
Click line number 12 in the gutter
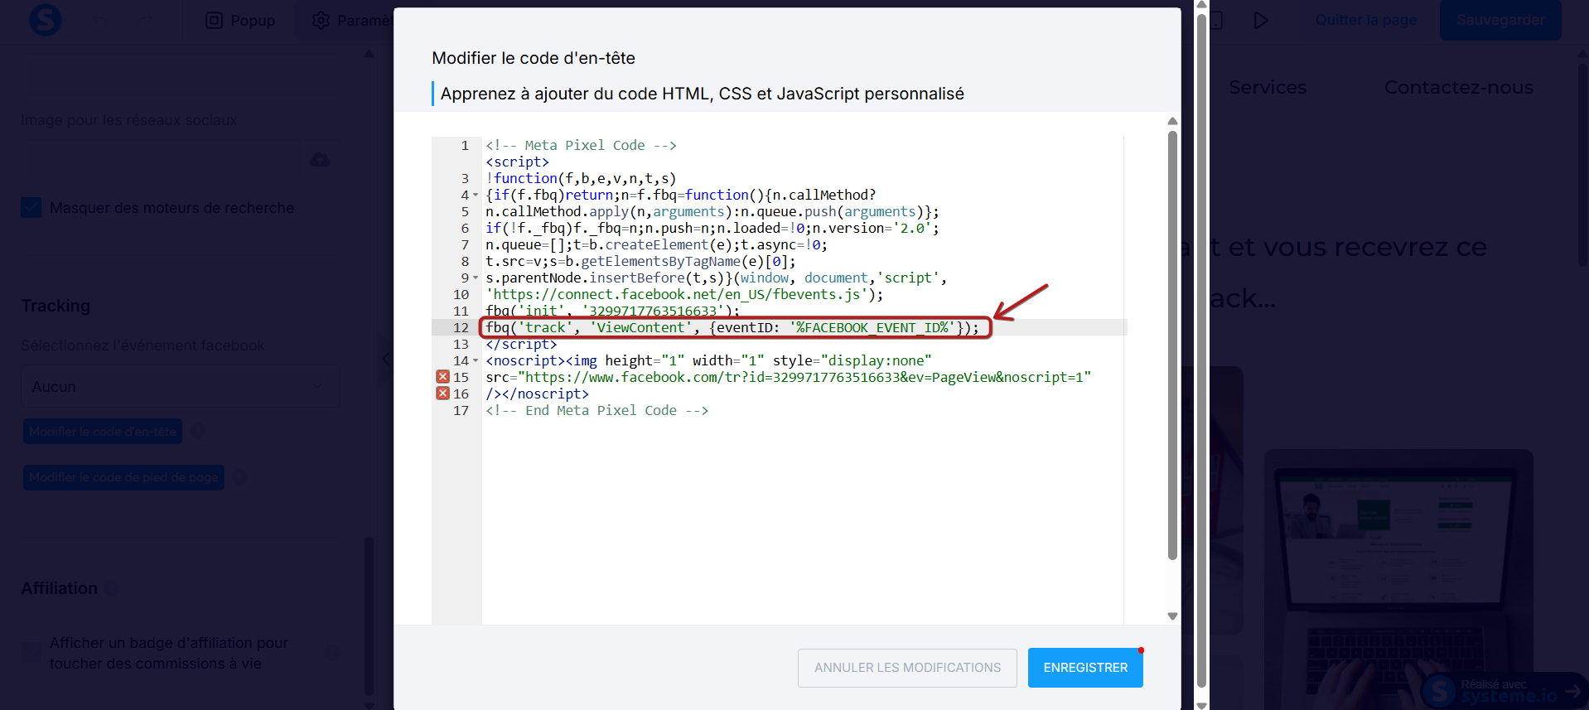461,328
